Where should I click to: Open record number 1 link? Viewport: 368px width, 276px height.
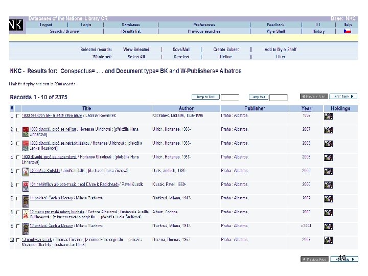[x=11, y=116]
